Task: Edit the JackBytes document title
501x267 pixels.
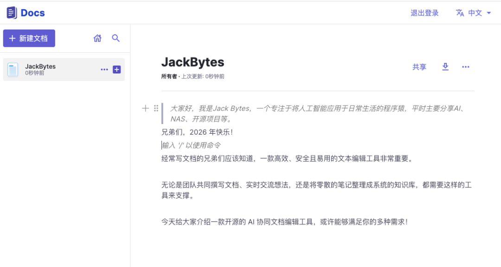Action: 193,62
